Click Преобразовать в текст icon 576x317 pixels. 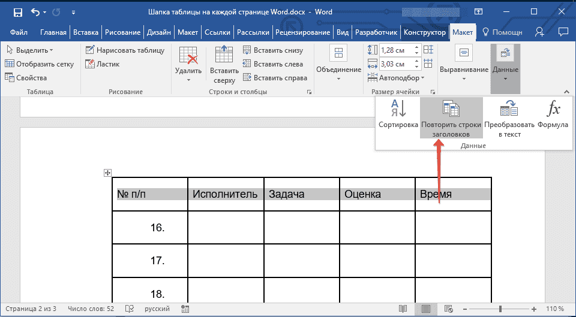click(509, 109)
